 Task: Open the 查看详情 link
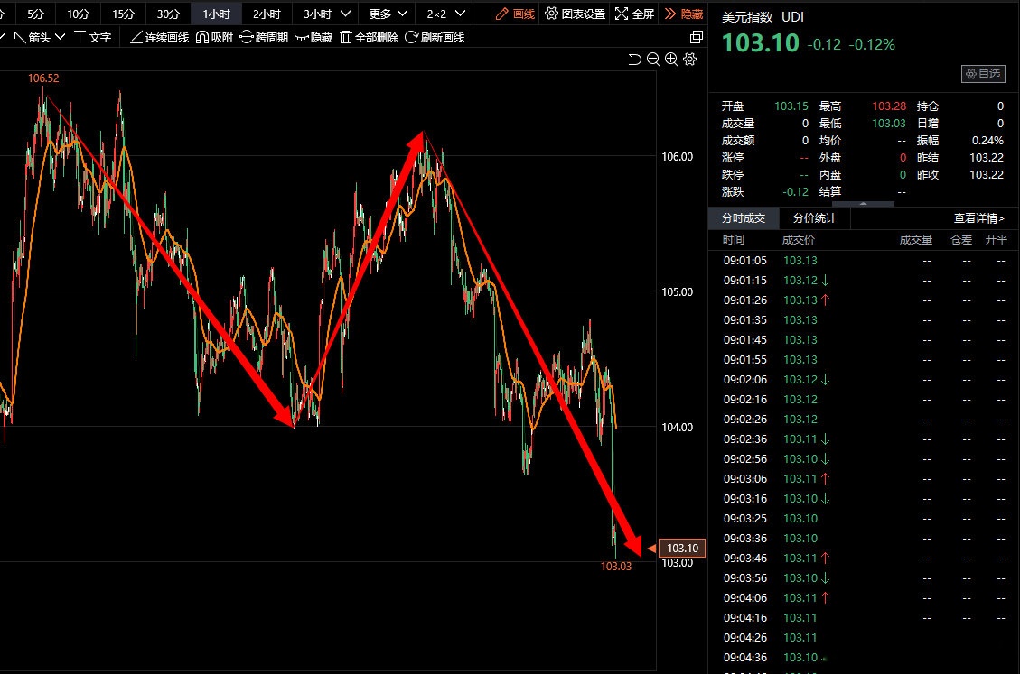[978, 218]
